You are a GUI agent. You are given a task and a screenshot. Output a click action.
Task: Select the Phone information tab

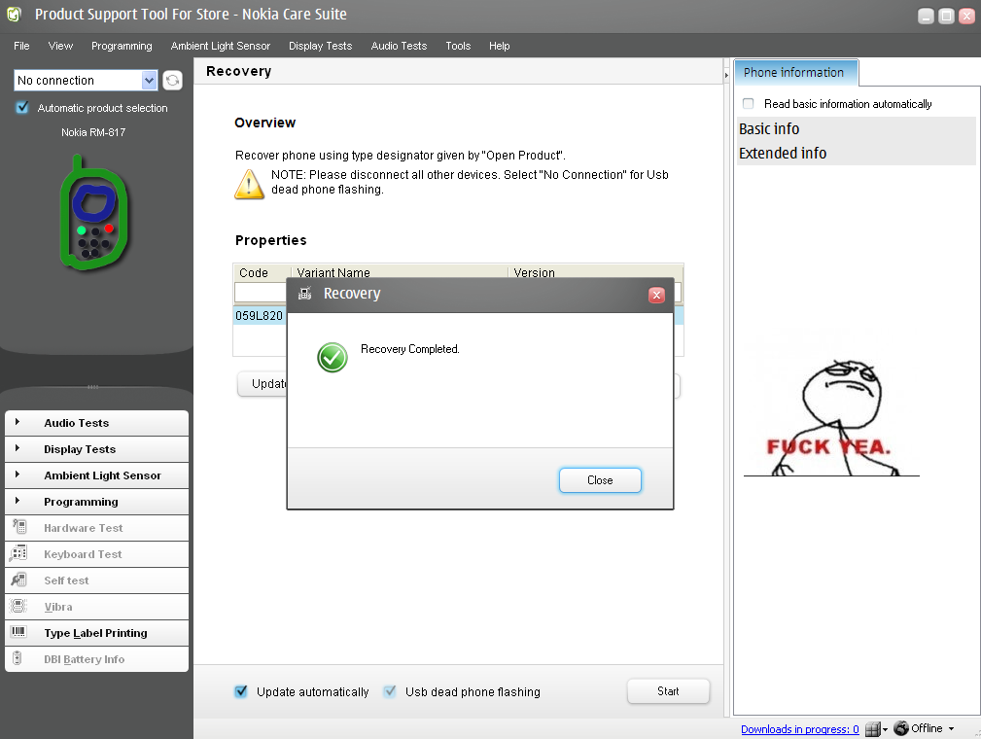[x=794, y=73]
